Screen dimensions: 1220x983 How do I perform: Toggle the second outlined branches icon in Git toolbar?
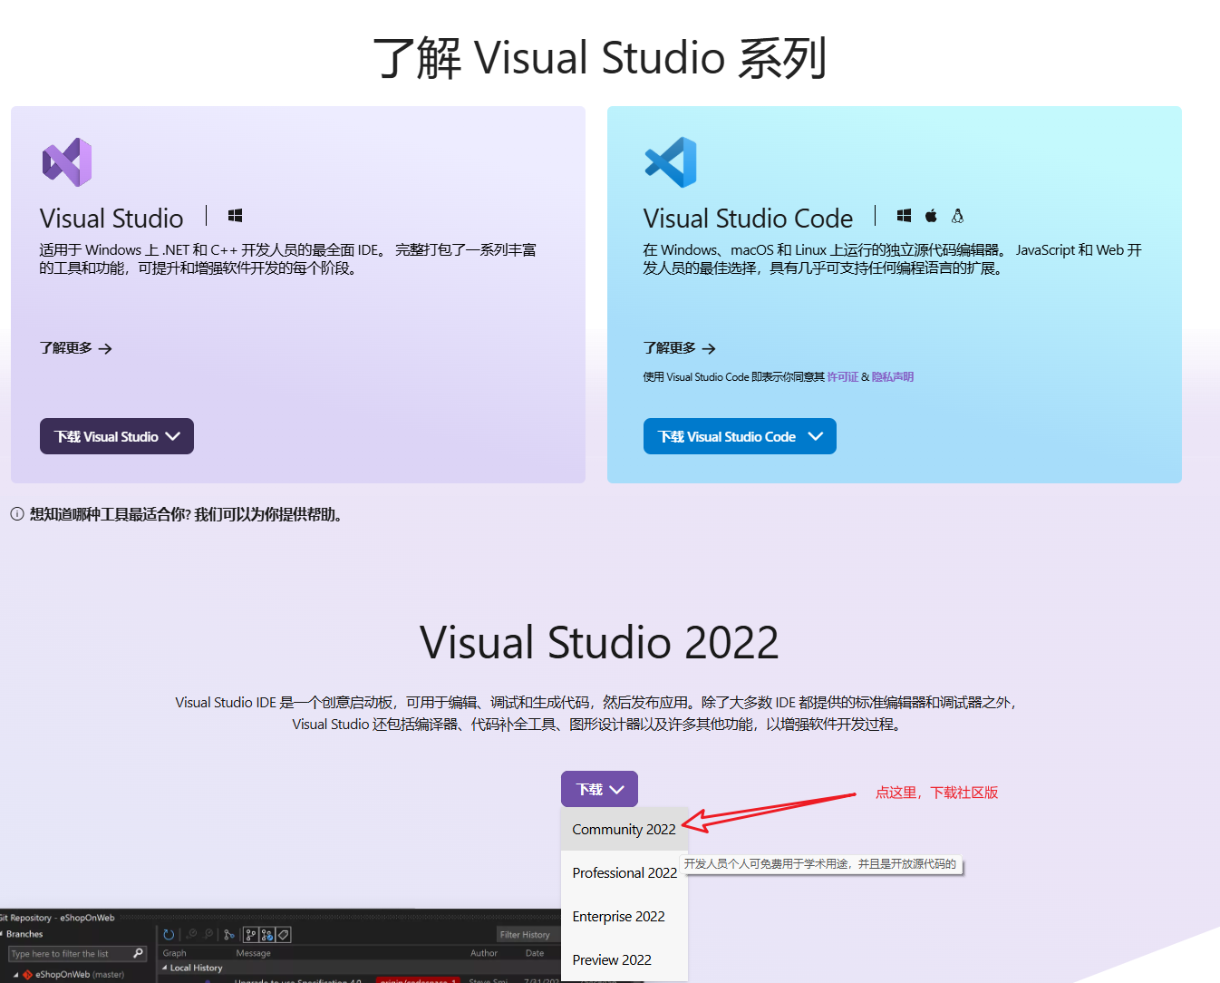coord(266,935)
